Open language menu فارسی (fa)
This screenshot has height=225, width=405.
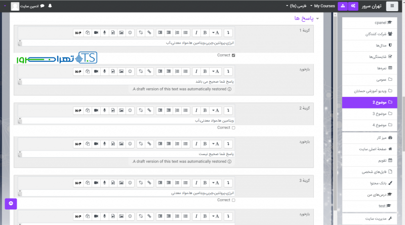pos(296,6)
